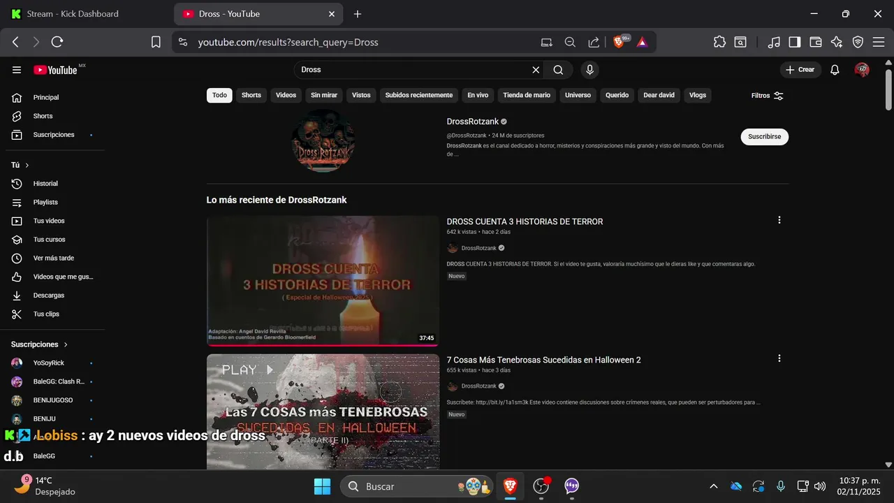Start voice search with microphone icon
This screenshot has height=503, width=894.
click(x=590, y=70)
